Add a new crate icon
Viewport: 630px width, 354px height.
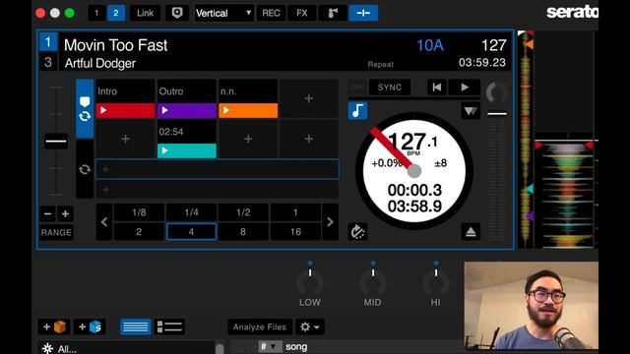point(54,326)
